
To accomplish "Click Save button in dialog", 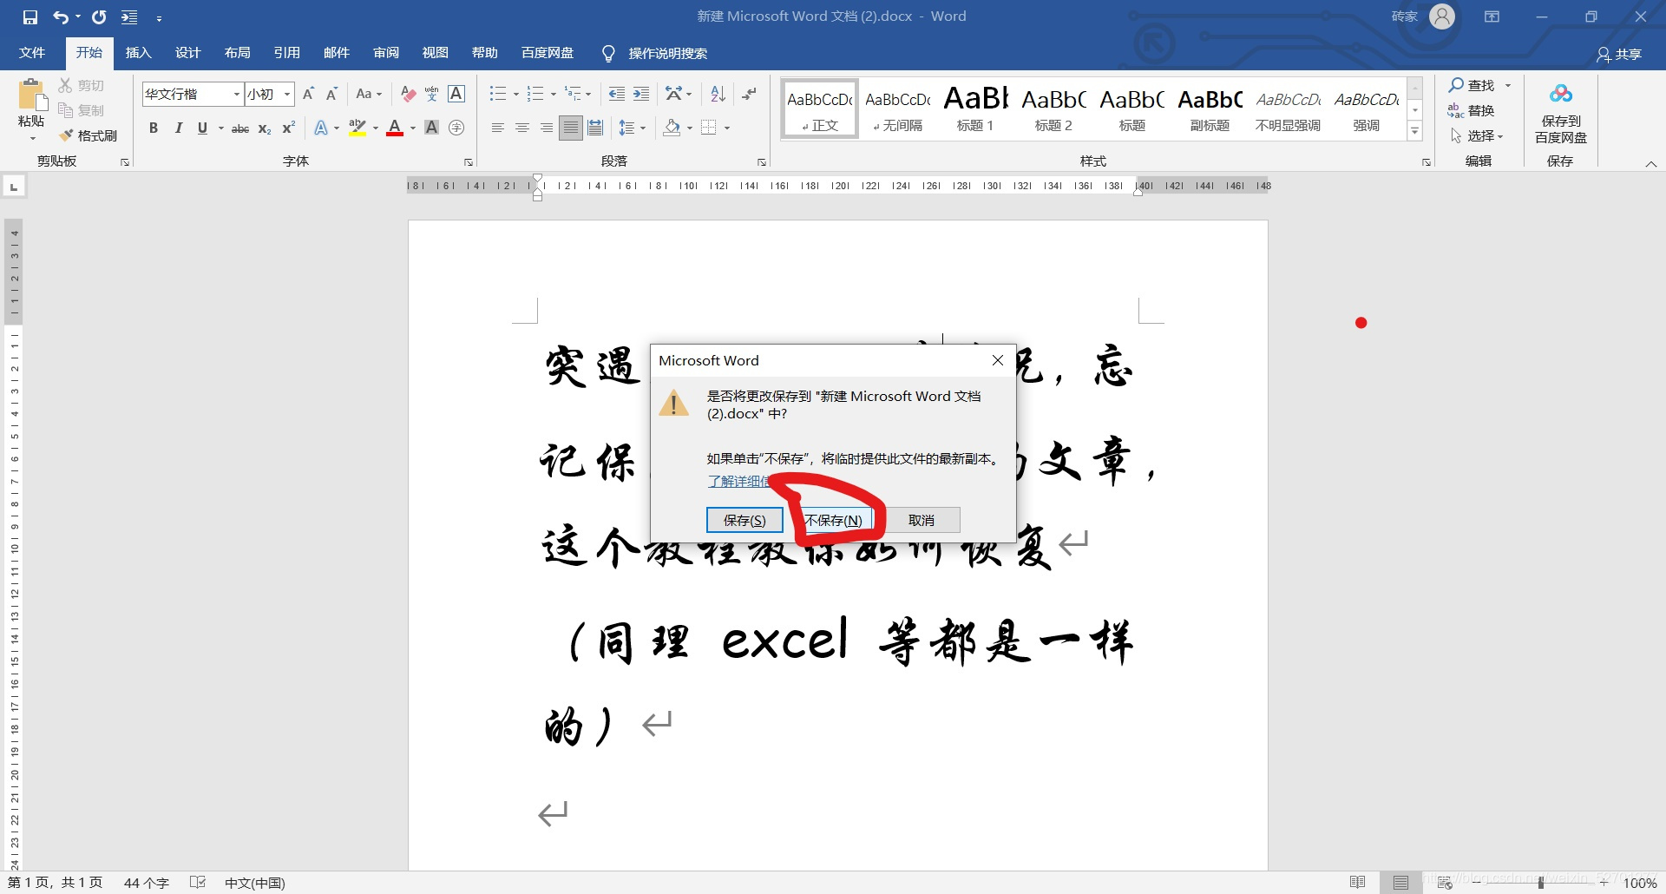I will [744, 520].
